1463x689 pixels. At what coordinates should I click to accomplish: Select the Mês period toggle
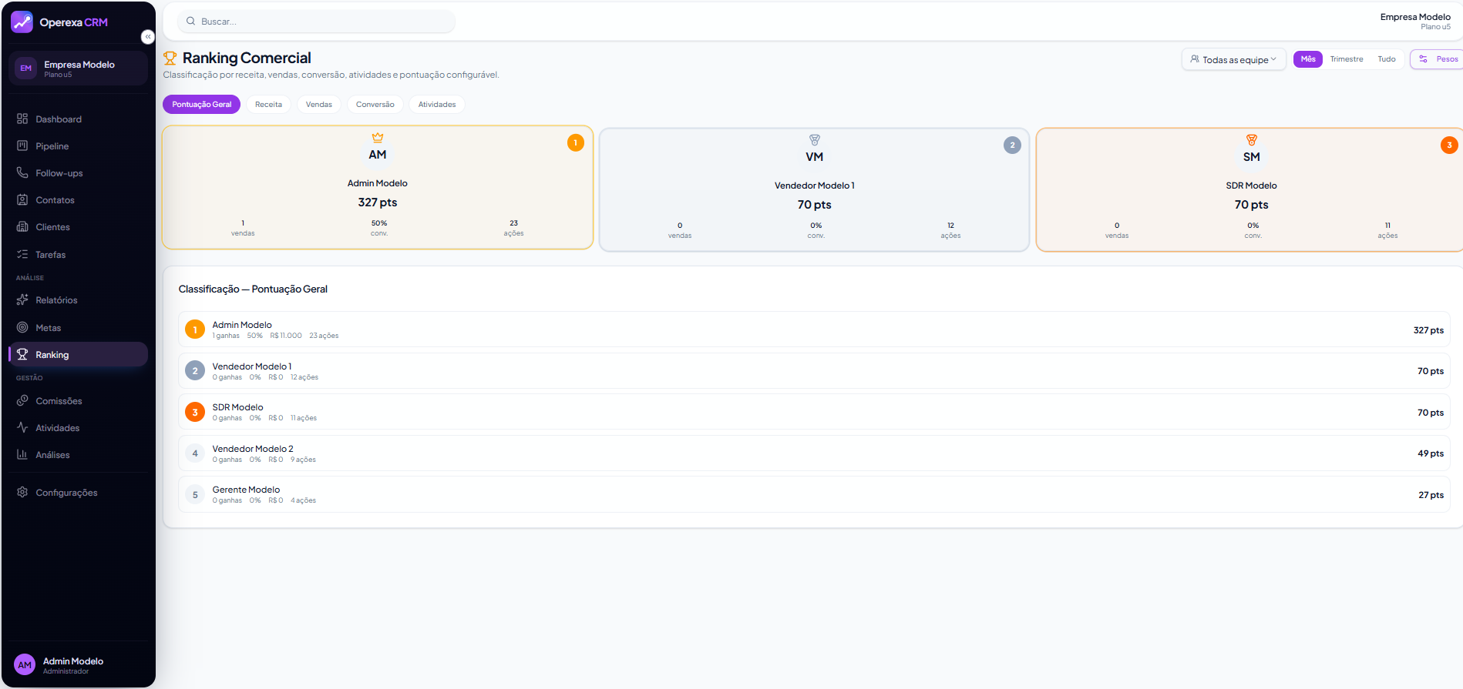[1307, 59]
